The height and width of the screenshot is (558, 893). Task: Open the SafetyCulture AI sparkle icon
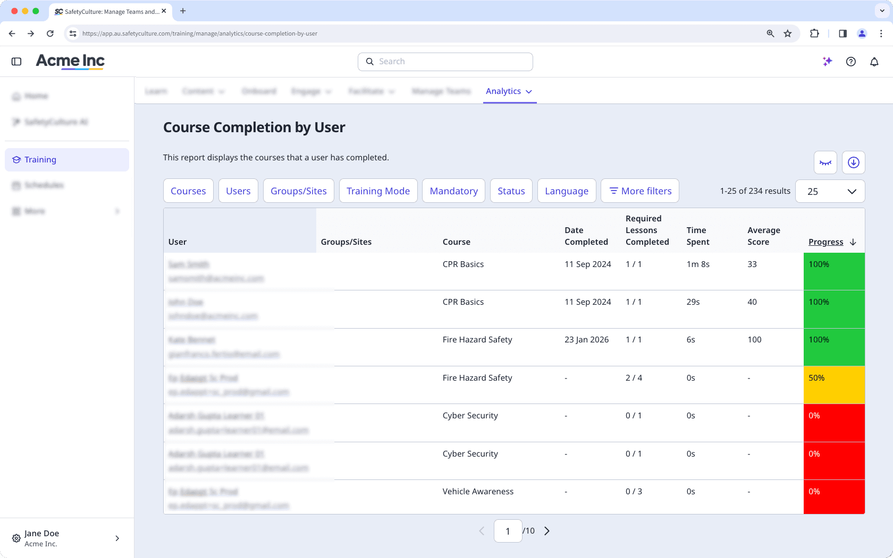click(827, 62)
